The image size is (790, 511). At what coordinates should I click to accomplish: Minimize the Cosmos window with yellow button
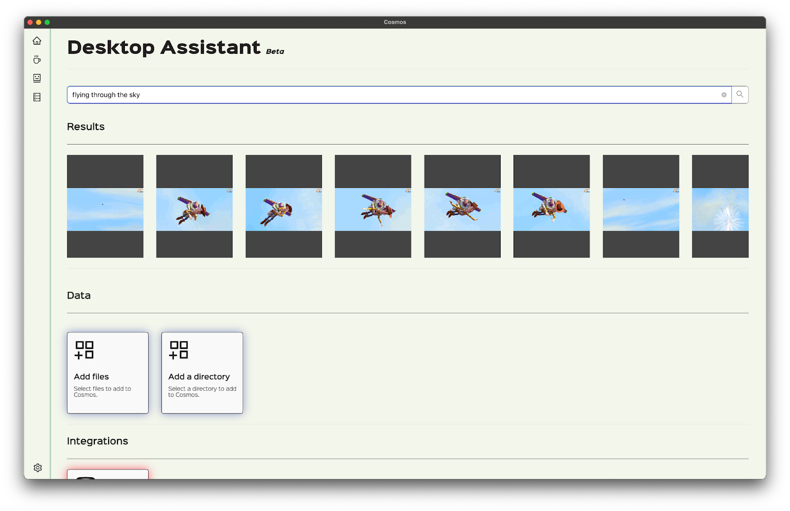click(39, 22)
